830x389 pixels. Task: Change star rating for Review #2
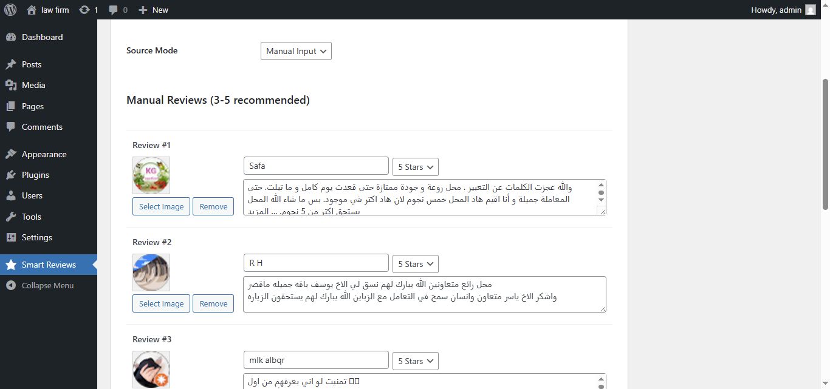click(x=415, y=264)
